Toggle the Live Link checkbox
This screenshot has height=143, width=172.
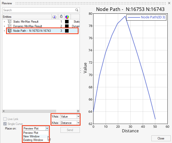[x=5, y=119]
